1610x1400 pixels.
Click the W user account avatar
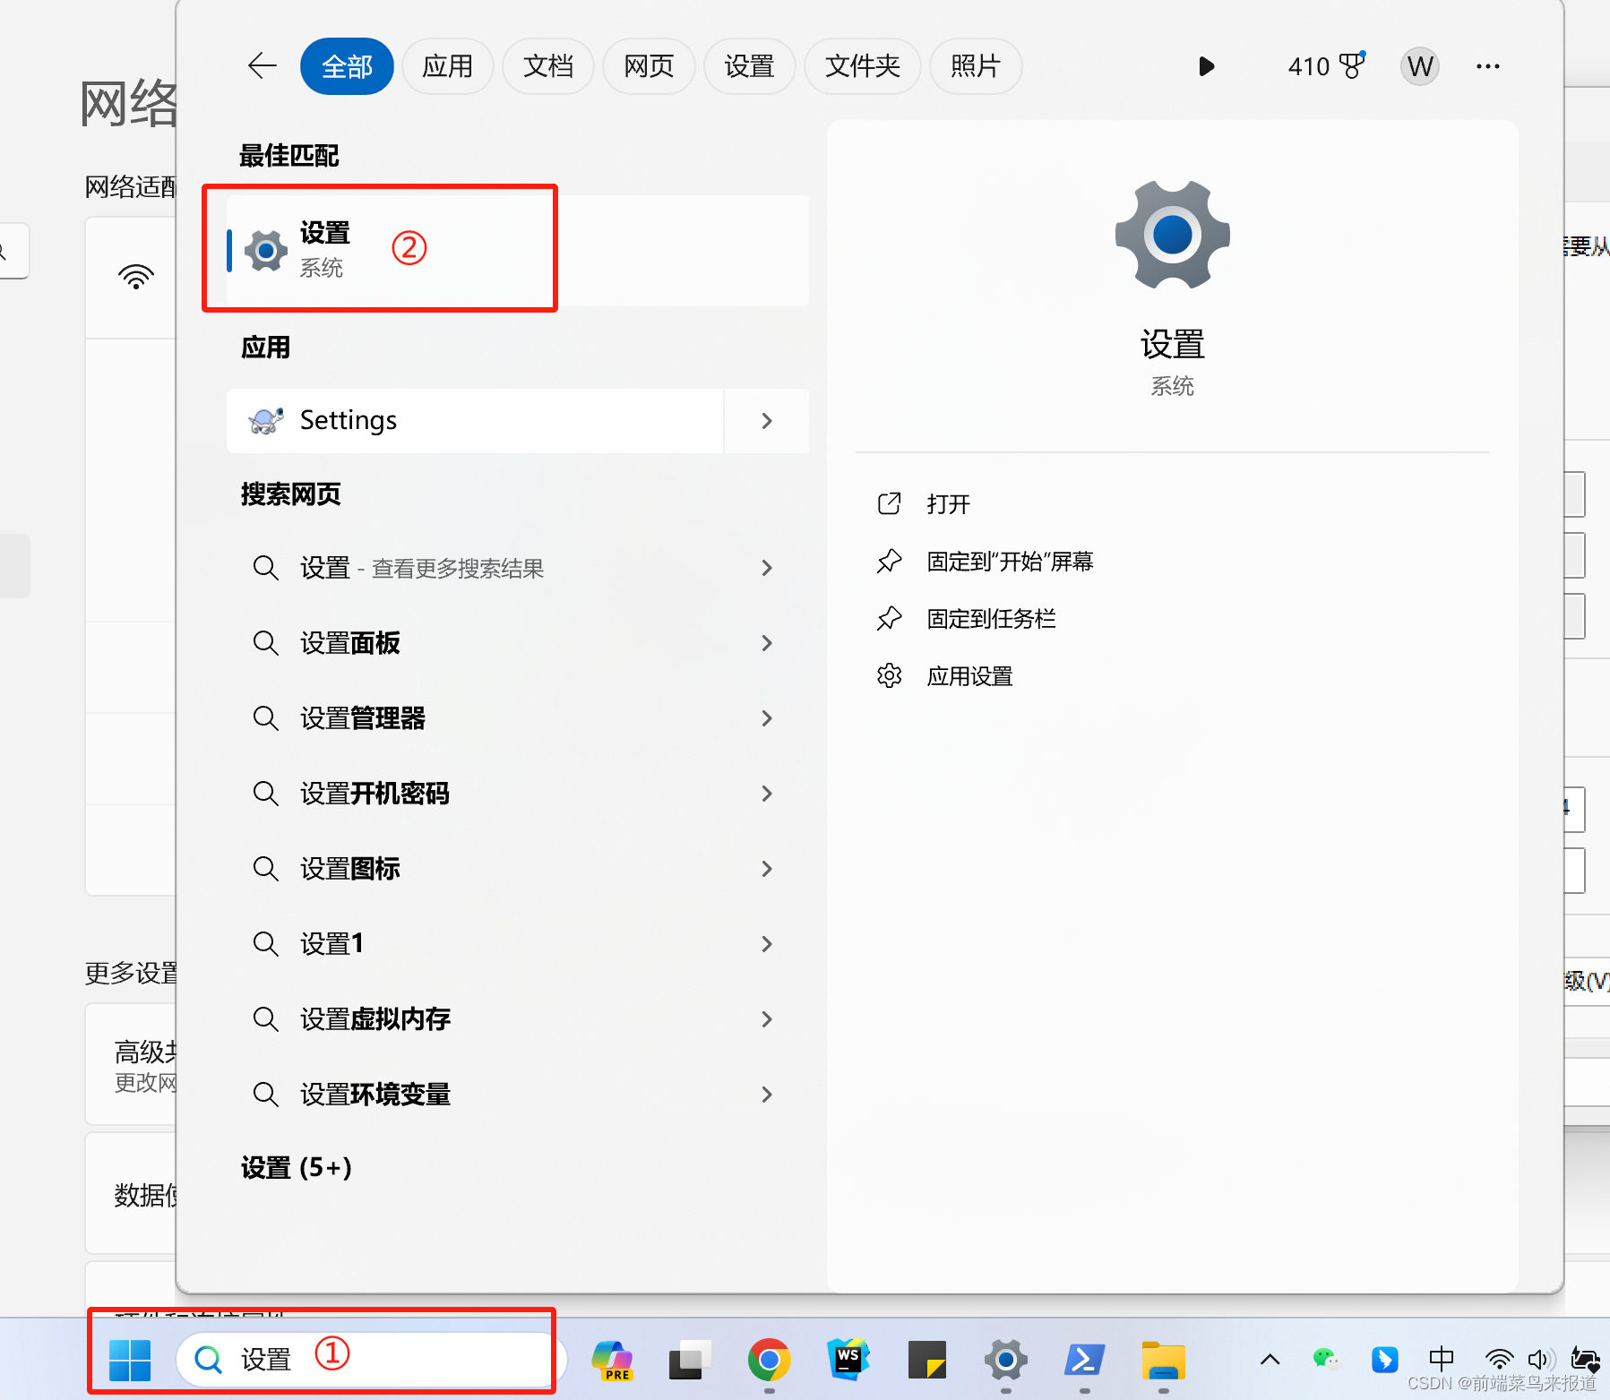(x=1419, y=66)
